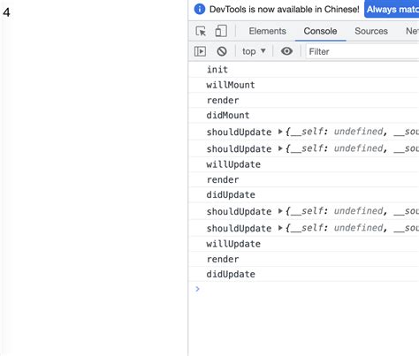Select the willMount log line
Viewport: 419px width, 356px height.
[x=304, y=85]
